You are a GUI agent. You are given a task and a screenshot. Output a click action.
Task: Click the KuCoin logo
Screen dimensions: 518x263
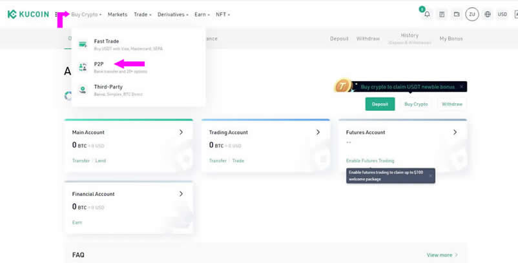28,14
